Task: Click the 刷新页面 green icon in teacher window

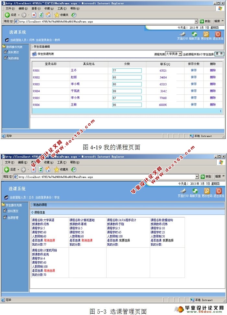Action: pyautogui.click(x=194, y=34)
